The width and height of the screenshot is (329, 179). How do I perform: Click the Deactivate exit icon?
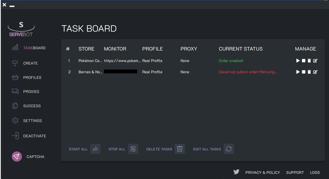pos(15,136)
